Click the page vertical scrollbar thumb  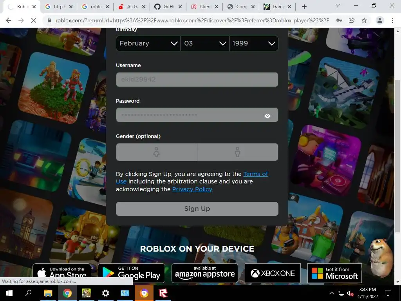point(397,156)
